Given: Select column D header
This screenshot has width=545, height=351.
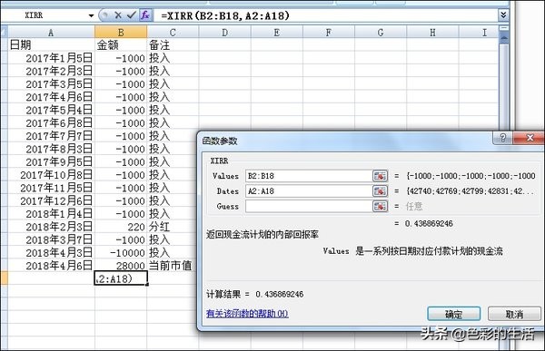Looking at the screenshot, I should tap(225, 33).
